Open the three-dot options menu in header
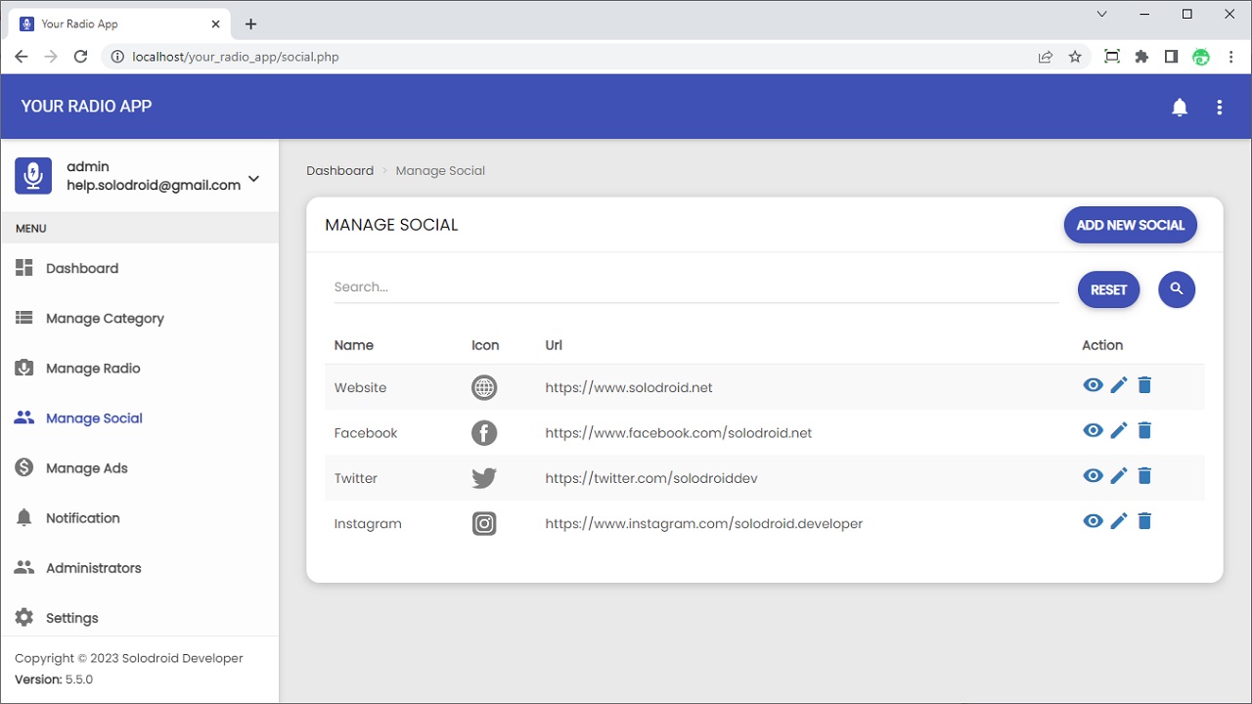Image resolution: width=1252 pixels, height=704 pixels. [x=1219, y=108]
